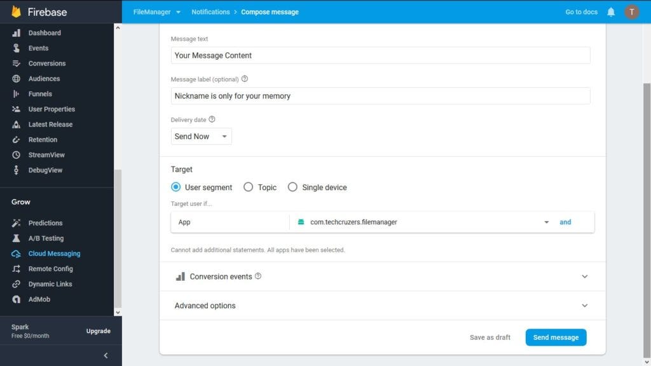
Task: Click the Message text input field
Action: (x=380, y=56)
